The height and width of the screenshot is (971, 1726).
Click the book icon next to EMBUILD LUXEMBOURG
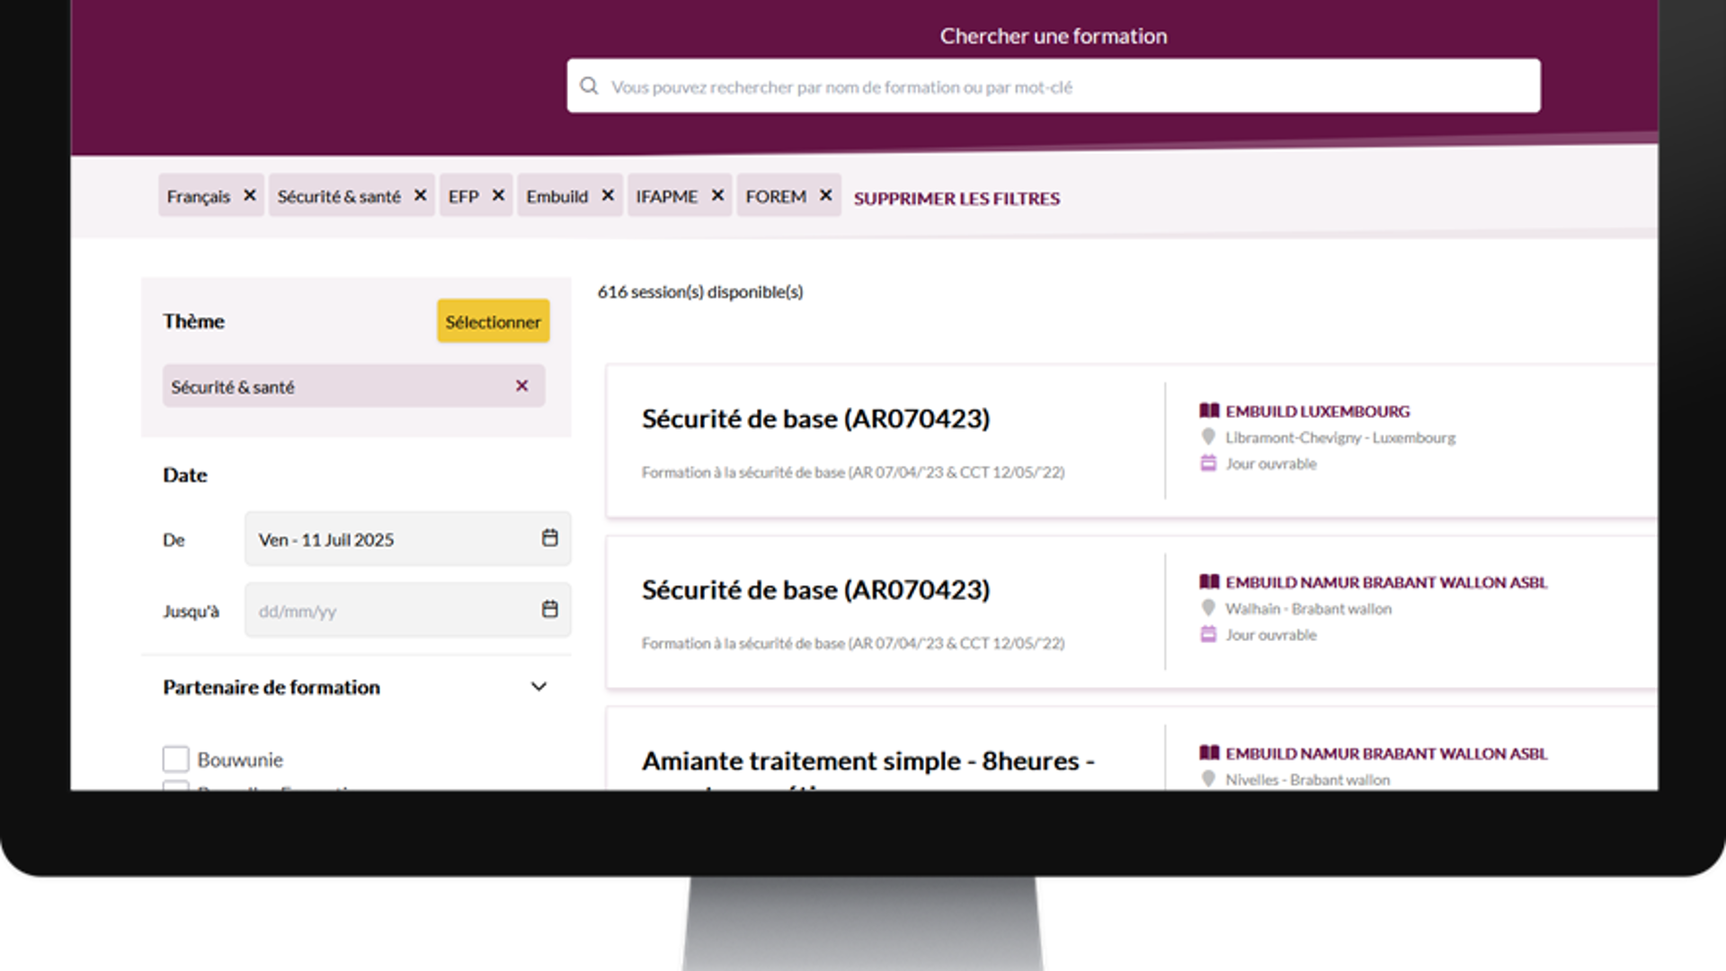(1208, 411)
